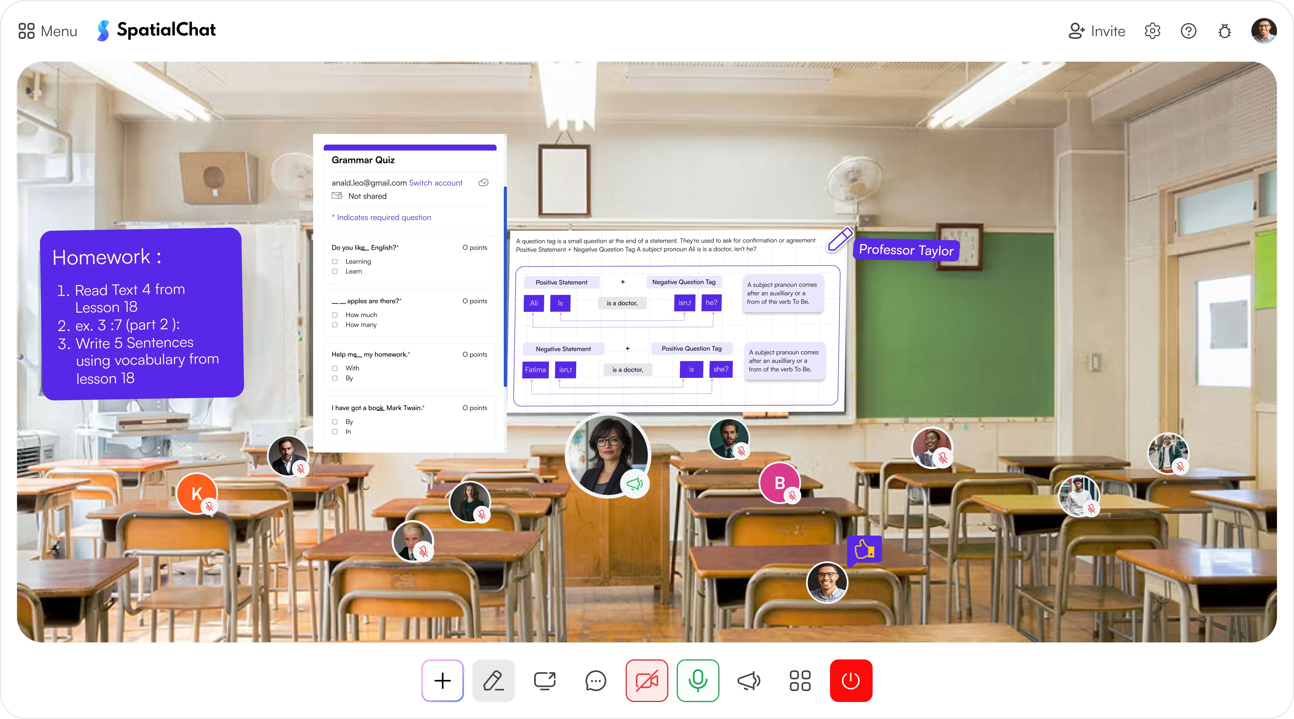Check the 'How many' answer checkbox
The image size is (1294, 719).
(335, 325)
